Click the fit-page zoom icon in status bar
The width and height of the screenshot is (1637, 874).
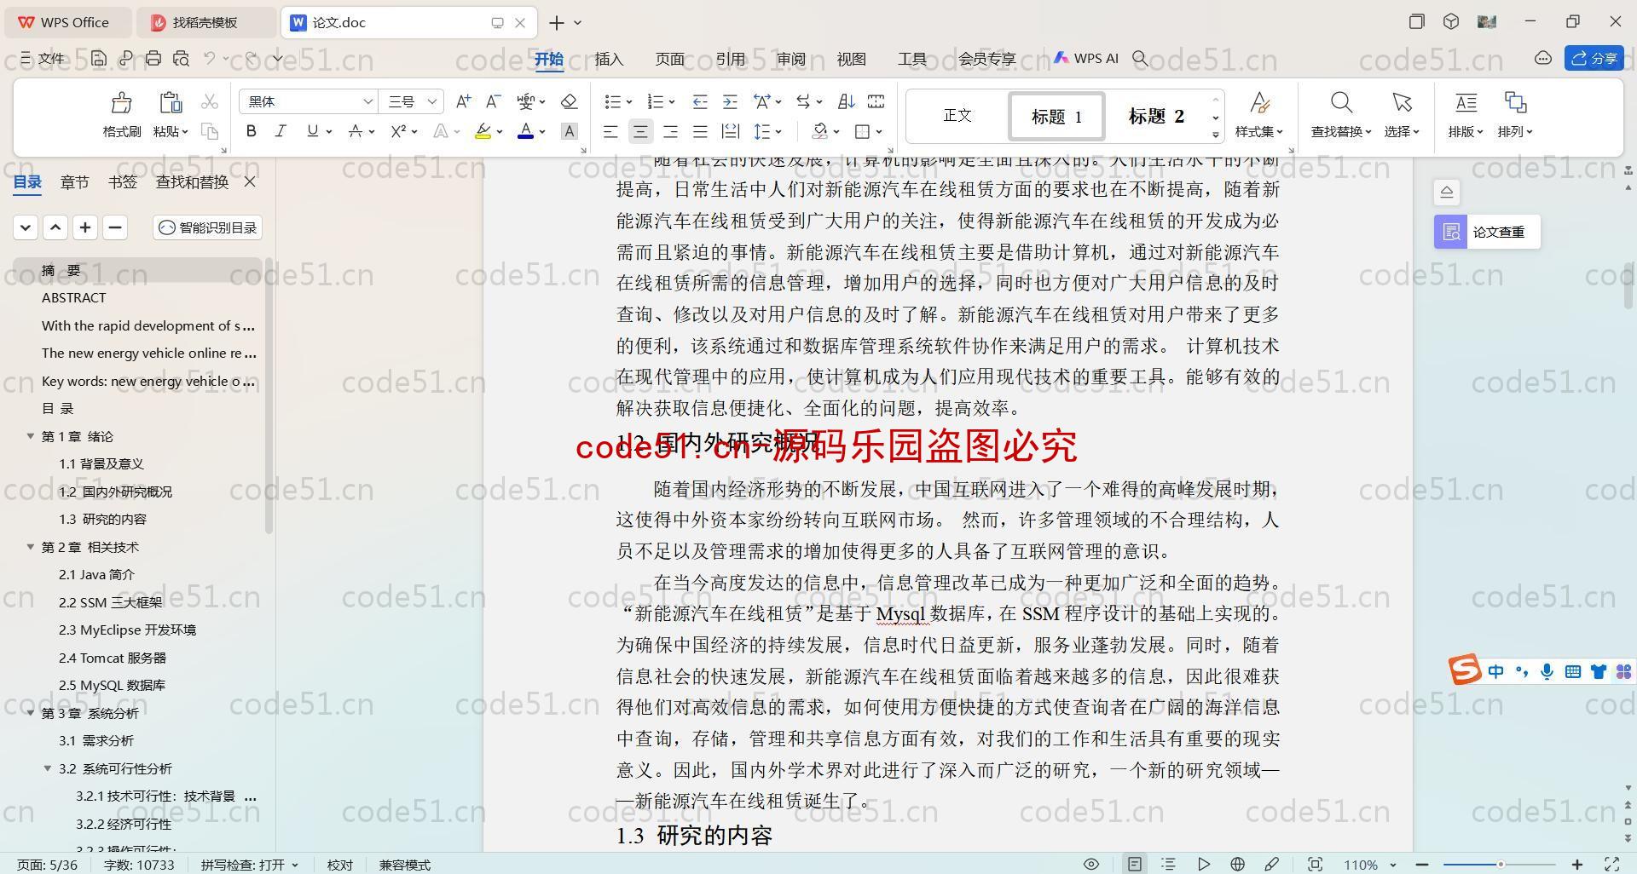pos(1315,864)
